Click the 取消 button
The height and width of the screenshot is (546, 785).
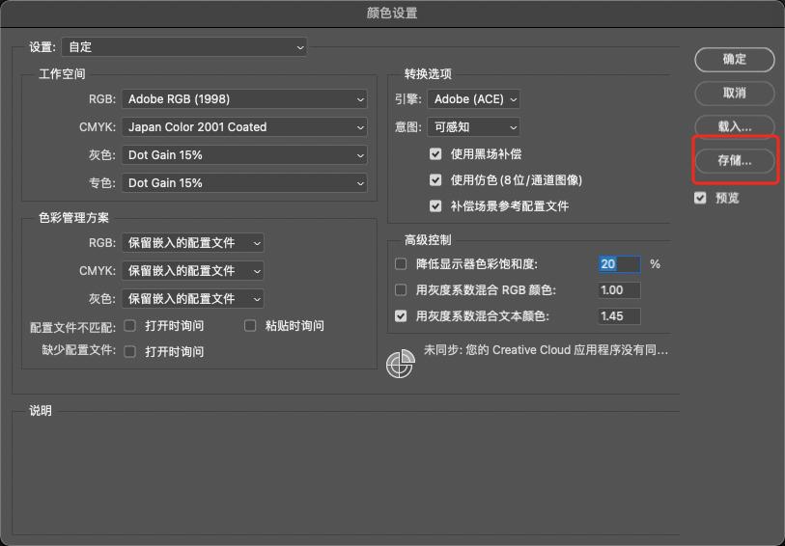pyautogui.click(x=735, y=93)
